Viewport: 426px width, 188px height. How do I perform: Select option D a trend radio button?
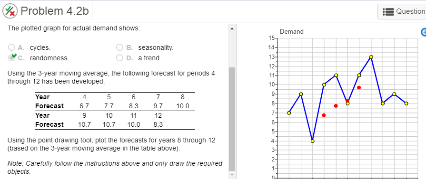120,58
